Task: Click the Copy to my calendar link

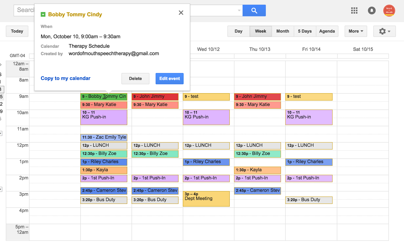Action: [x=65, y=78]
